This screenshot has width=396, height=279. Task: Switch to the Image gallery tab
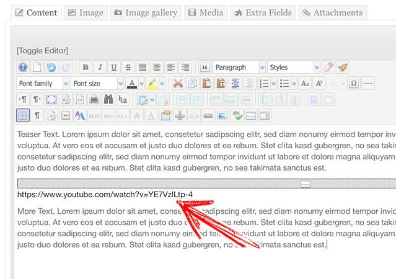[146, 12]
